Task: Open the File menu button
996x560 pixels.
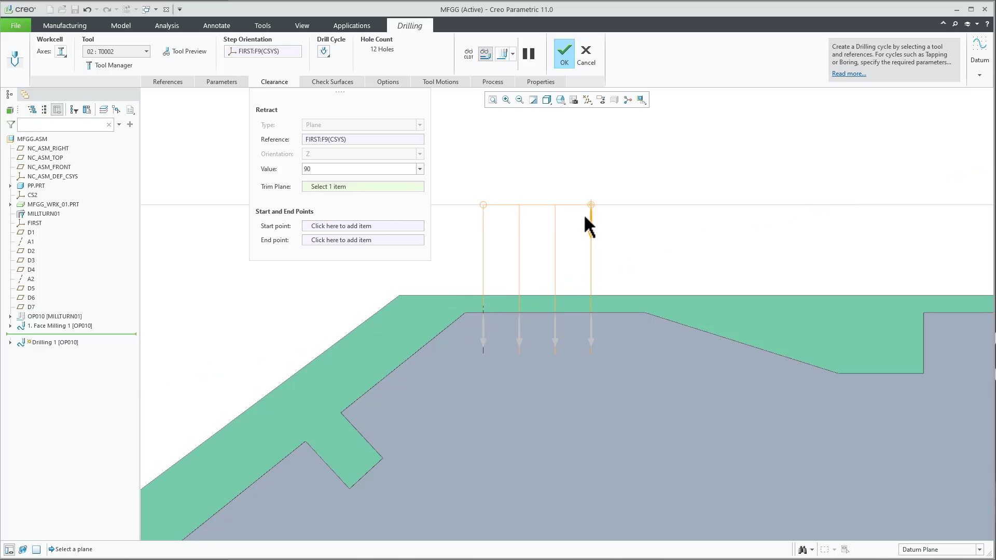Action: 16,25
